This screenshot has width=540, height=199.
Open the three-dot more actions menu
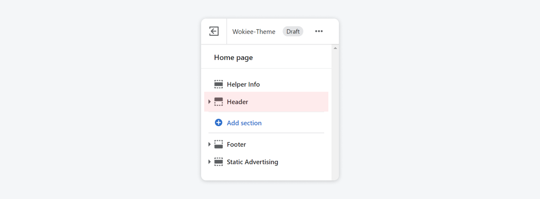coord(319,31)
